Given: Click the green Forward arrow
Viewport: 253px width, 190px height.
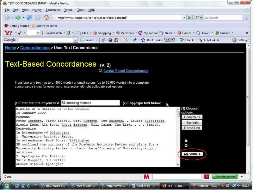Looking at the screenshot, I should [18, 18].
